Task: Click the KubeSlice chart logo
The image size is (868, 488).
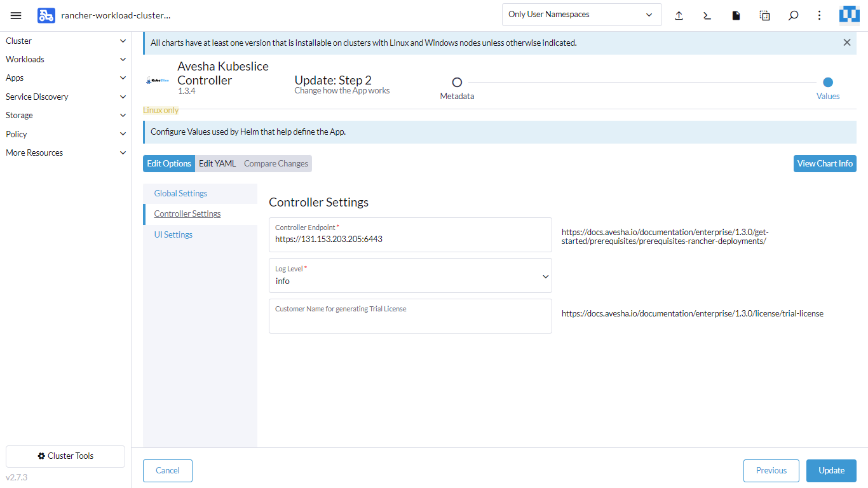Action: point(158,81)
